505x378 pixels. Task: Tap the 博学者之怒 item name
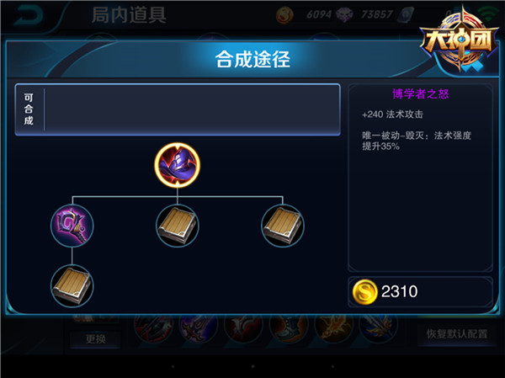(420, 93)
